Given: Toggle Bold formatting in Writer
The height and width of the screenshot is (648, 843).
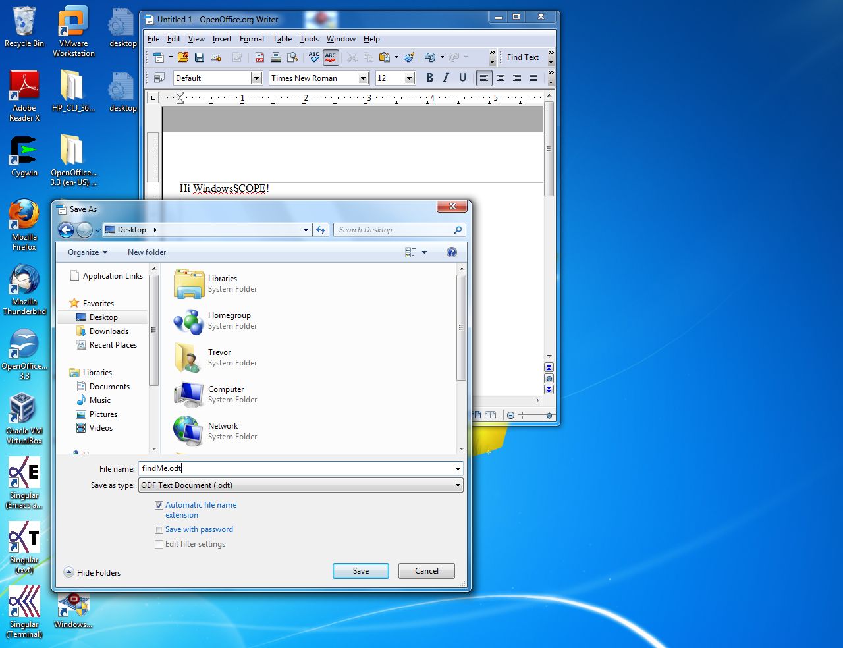Looking at the screenshot, I should tap(429, 78).
